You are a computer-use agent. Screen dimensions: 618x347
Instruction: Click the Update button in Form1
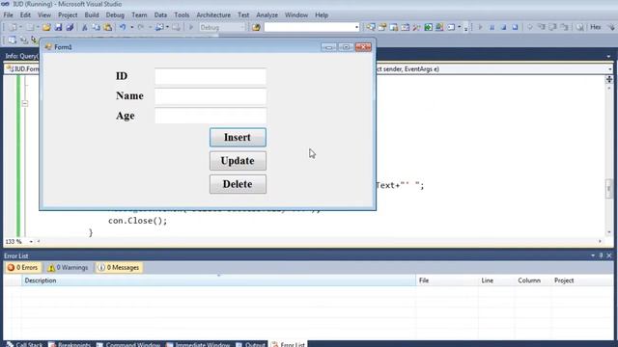point(238,161)
